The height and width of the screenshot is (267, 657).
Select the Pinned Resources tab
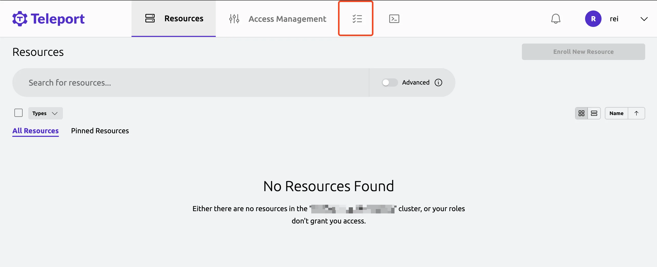click(x=100, y=131)
